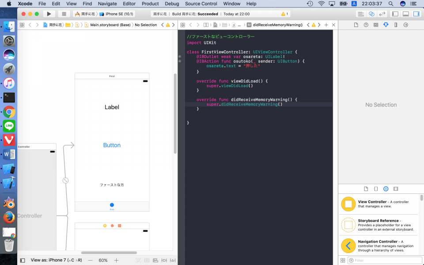Open the Attributes inspector
This screenshot has height=265, width=424.
(386, 25)
